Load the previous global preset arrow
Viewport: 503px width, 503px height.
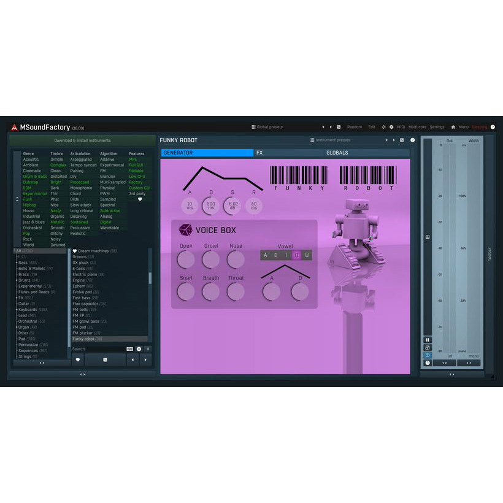[x=323, y=127]
